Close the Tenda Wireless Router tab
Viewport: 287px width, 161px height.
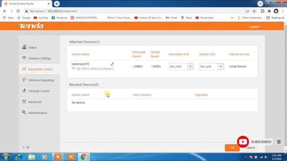click(x=49, y=4)
